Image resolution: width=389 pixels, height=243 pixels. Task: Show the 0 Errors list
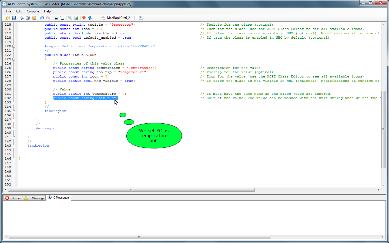click(13, 198)
